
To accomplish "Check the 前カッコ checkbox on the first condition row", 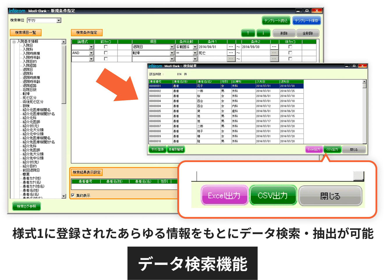I will [x=105, y=47].
